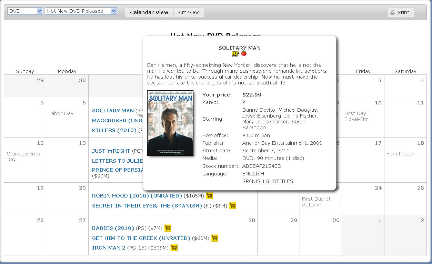Image resolution: width=432 pixels, height=264 pixels.
Task: Open SECRET IN THEIR EYES, THE link
Action: (147, 206)
